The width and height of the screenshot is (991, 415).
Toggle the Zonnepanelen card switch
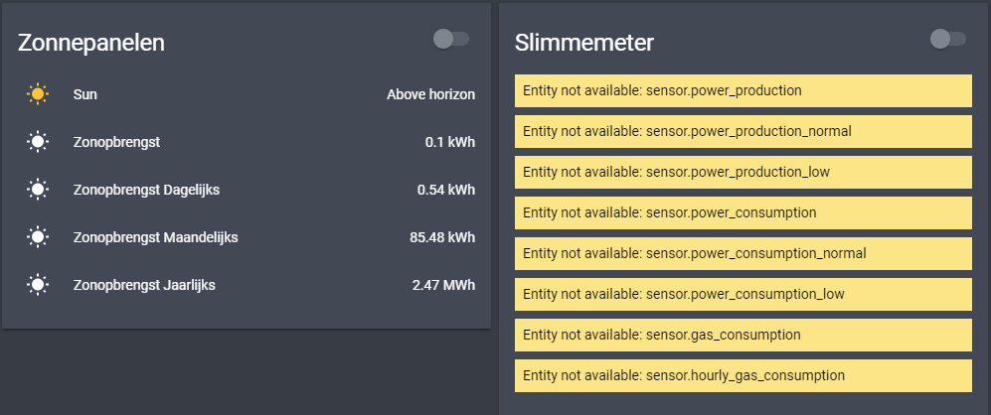tap(451, 39)
